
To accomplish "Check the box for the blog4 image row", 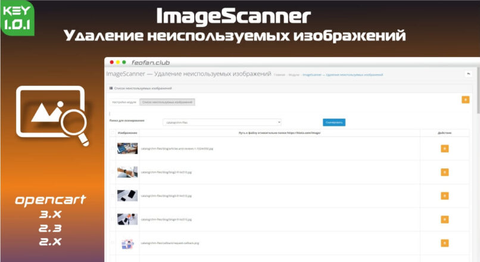I will point(113,219).
